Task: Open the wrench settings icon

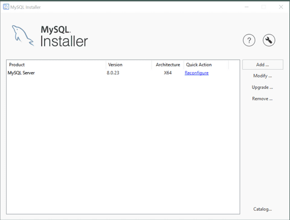Action: (269, 41)
